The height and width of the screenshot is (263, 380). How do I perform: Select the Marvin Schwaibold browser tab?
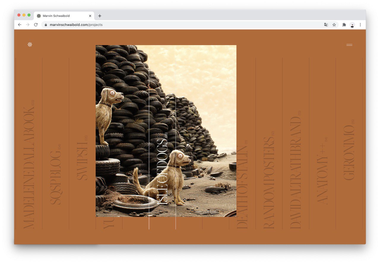64,16
